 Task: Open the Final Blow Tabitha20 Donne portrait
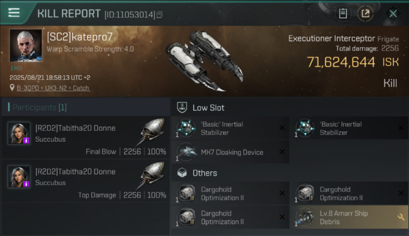(x=19, y=133)
